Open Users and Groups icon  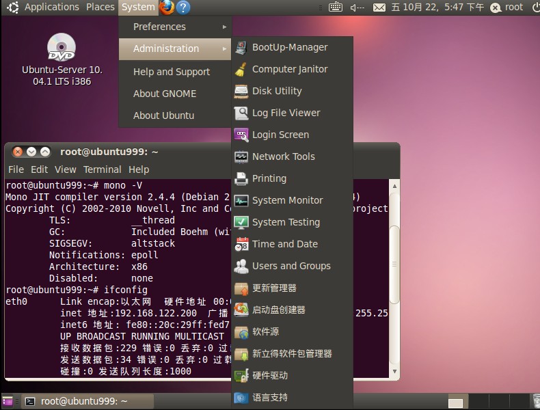pos(241,266)
